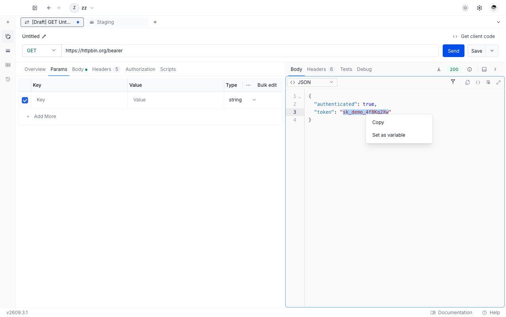Screen dimensions: 506x317
Task: Click the parameter Key input
Action: point(80,100)
